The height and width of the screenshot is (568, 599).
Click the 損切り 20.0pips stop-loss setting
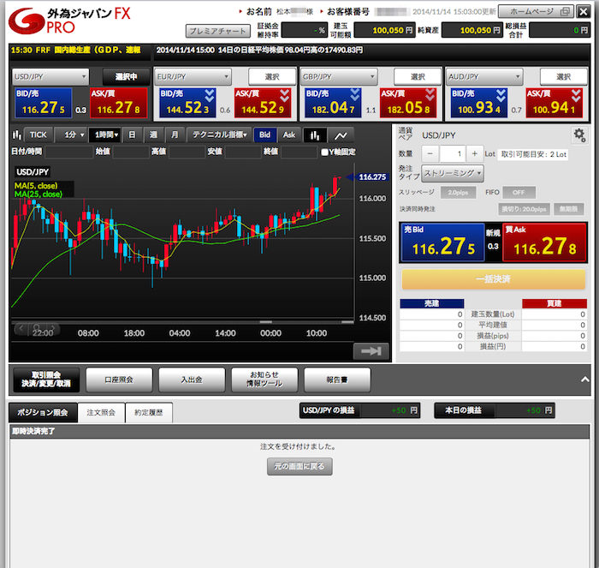click(524, 209)
